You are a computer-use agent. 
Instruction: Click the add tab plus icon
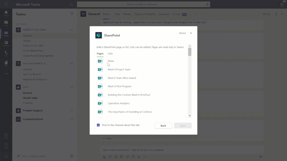pos(196,14)
